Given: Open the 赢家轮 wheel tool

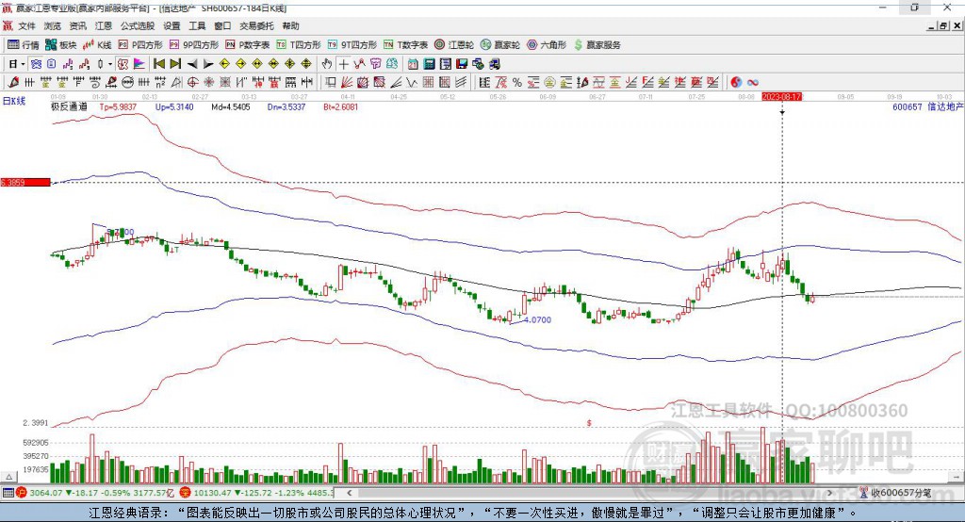Looking at the screenshot, I should pyautogui.click(x=500, y=45).
